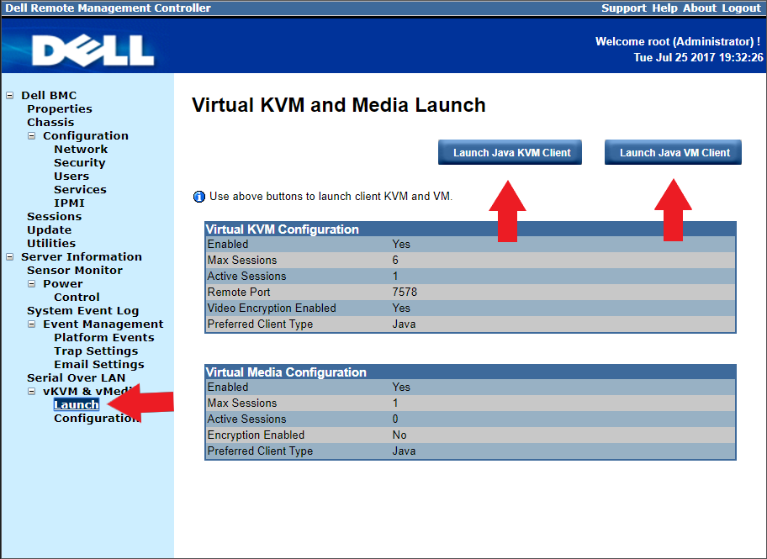The width and height of the screenshot is (767, 559).
Task: Click the blue info icon beside the hint
Action: (x=199, y=197)
